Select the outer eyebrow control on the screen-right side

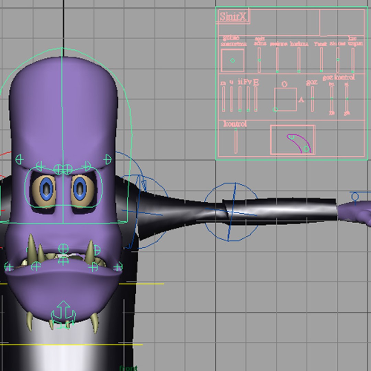108,159
